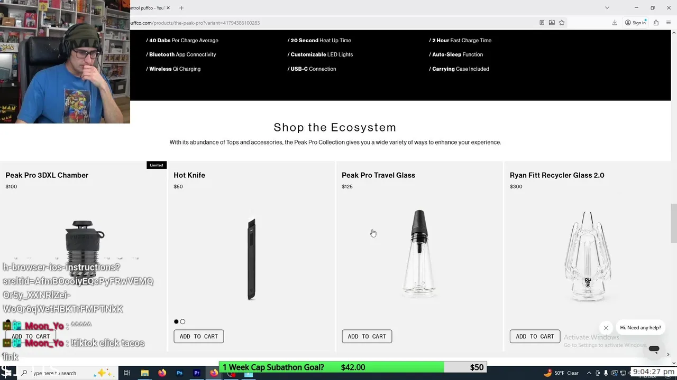Viewport: 677px width, 380px height.
Task: Click the Subathon Goal progress bar
Action: [353, 367]
